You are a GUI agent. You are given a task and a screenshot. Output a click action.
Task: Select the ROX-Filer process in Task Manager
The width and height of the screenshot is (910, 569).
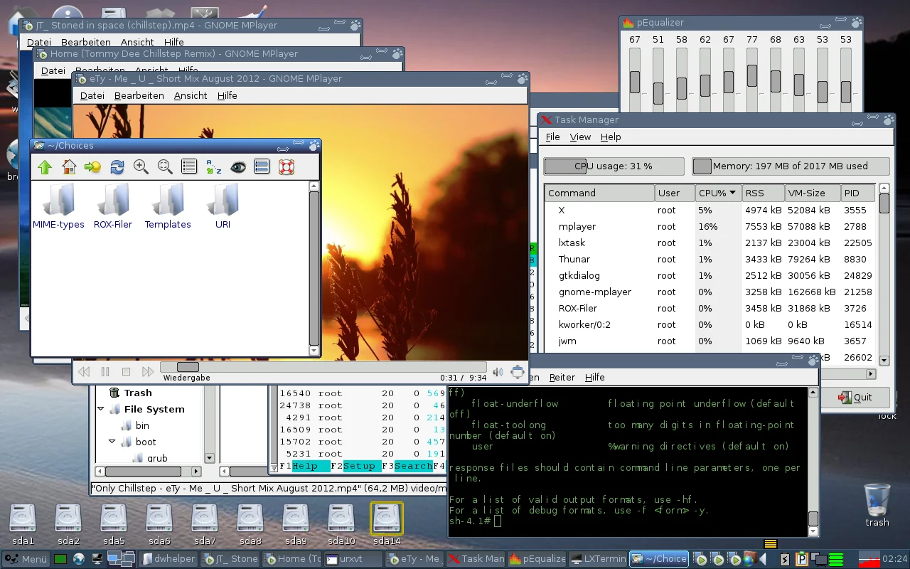(711, 308)
